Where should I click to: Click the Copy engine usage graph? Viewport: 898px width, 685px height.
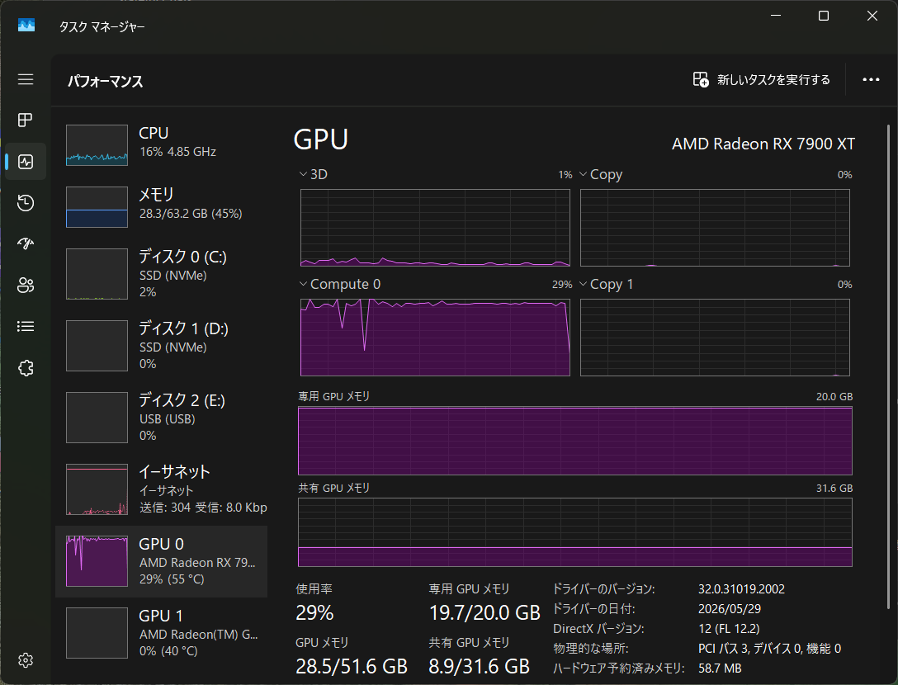tap(715, 228)
